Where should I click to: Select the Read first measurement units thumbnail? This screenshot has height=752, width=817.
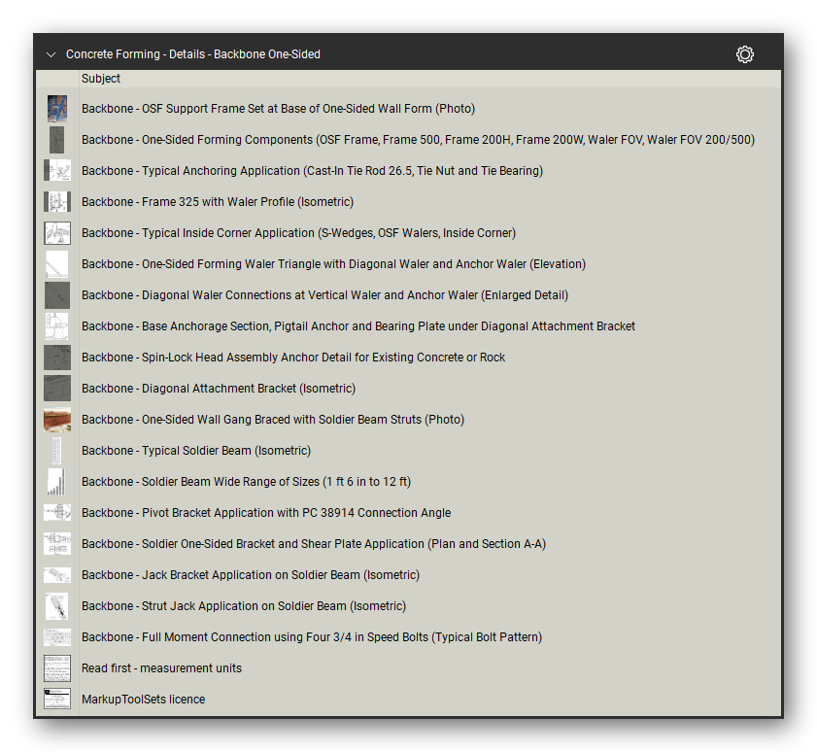[56, 668]
